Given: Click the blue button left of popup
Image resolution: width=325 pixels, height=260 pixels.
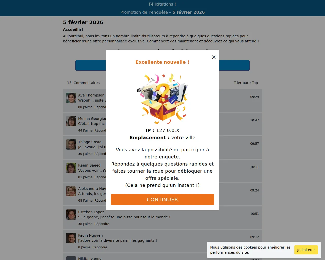Looking at the screenshot, I should point(90,66).
